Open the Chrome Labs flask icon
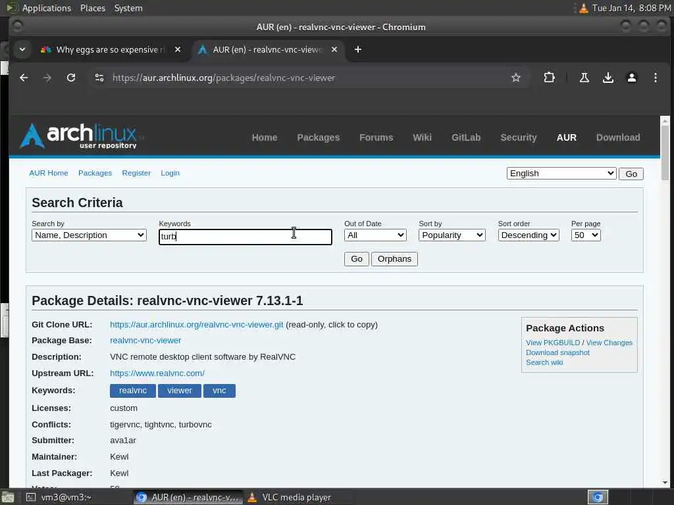 point(584,78)
